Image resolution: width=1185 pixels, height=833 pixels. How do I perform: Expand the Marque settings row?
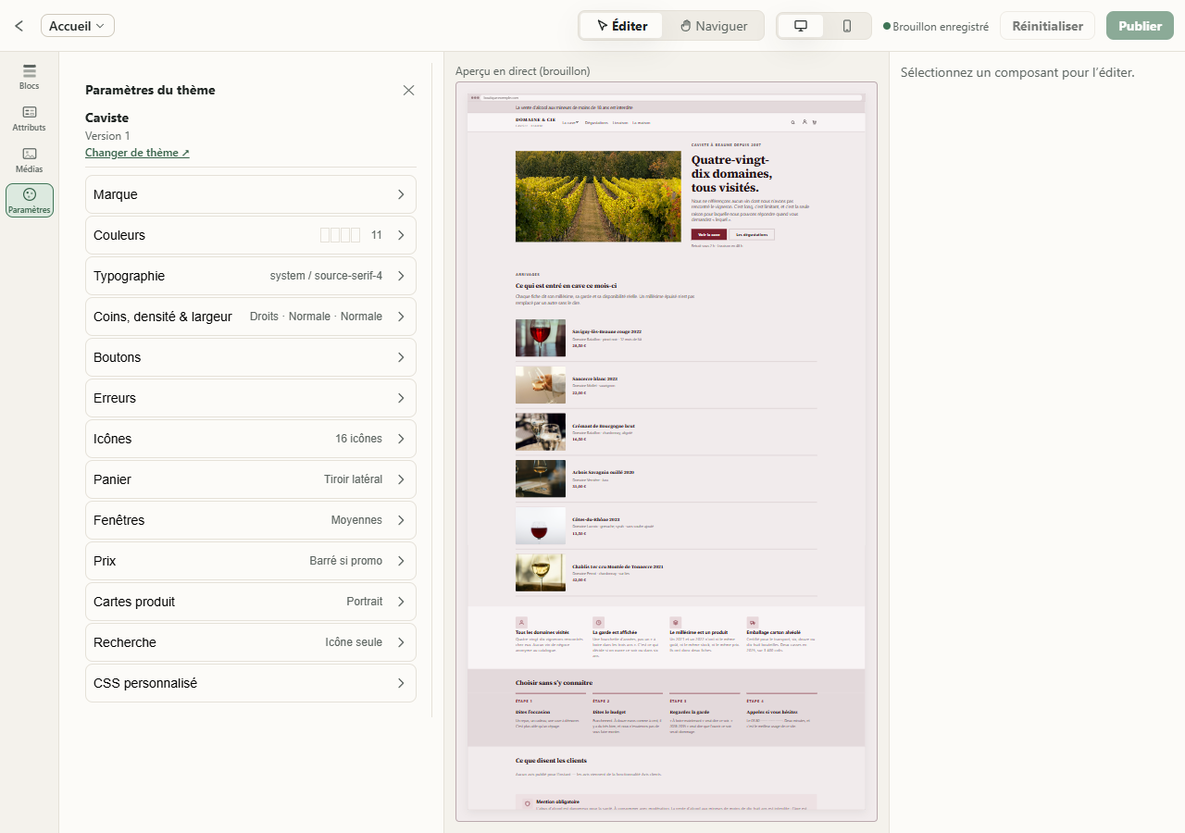(251, 194)
